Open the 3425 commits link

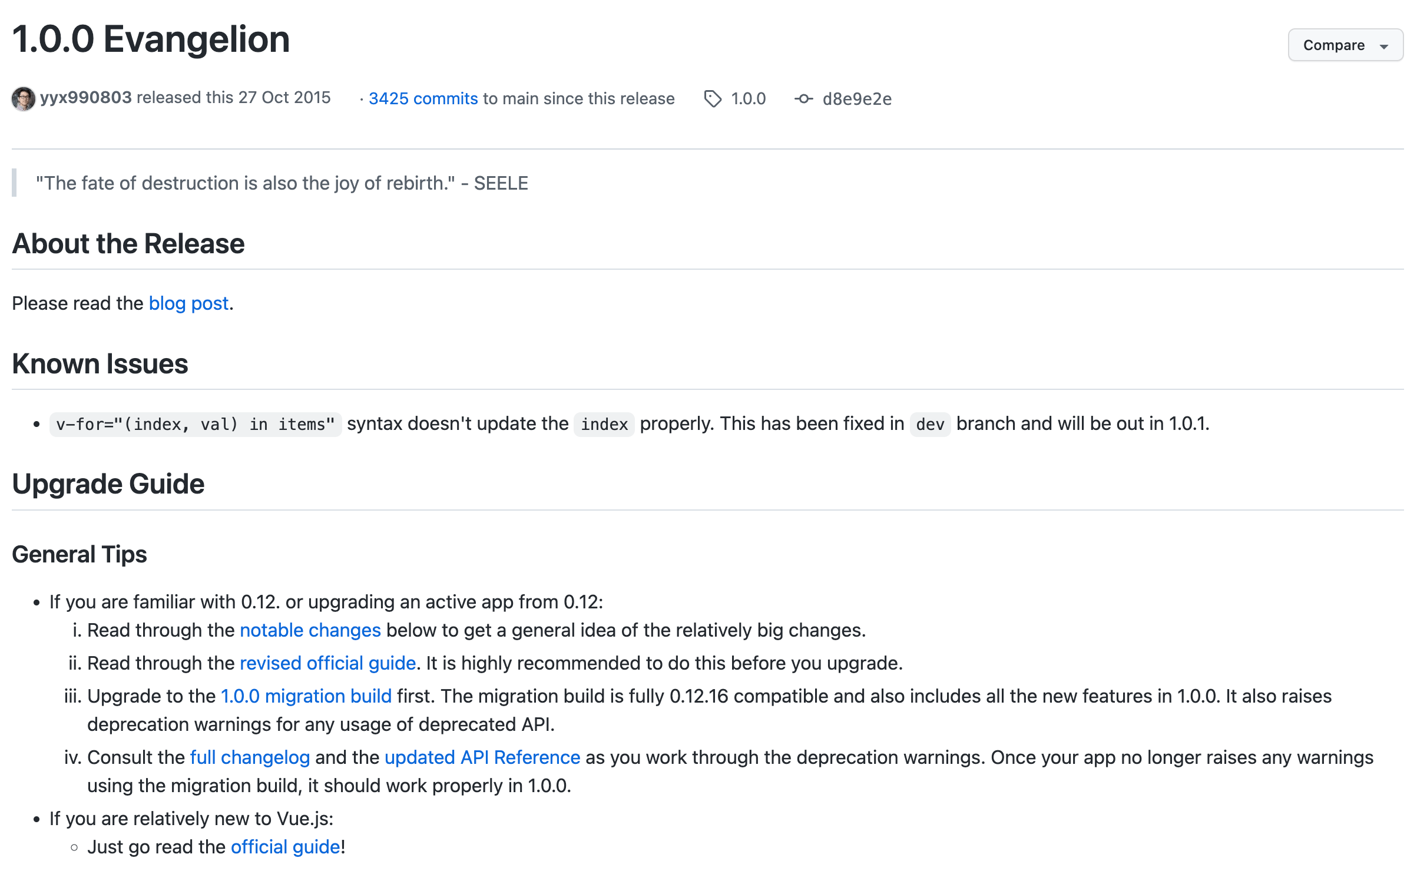click(423, 99)
